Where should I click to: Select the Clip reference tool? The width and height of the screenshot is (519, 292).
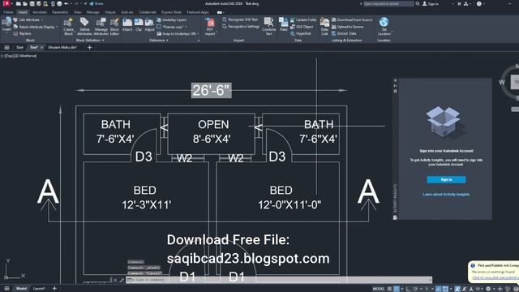click(x=139, y=25)
